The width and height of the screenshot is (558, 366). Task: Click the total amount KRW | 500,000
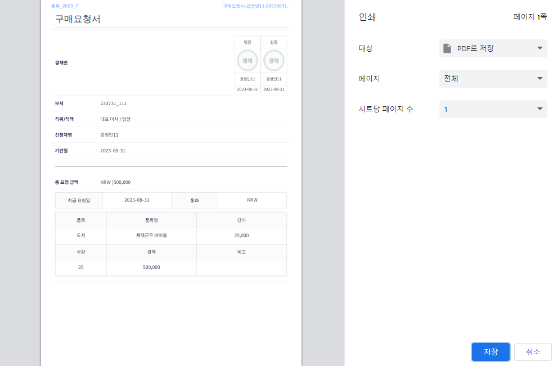point(115,182)
